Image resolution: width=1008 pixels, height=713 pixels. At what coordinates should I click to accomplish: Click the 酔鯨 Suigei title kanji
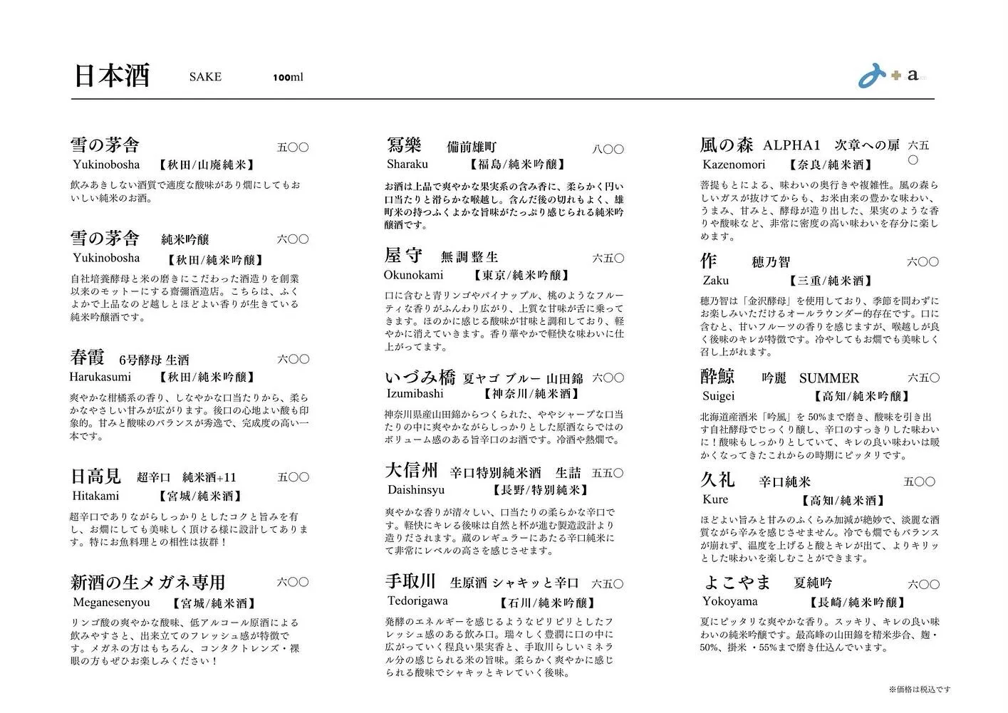point(719,378)
